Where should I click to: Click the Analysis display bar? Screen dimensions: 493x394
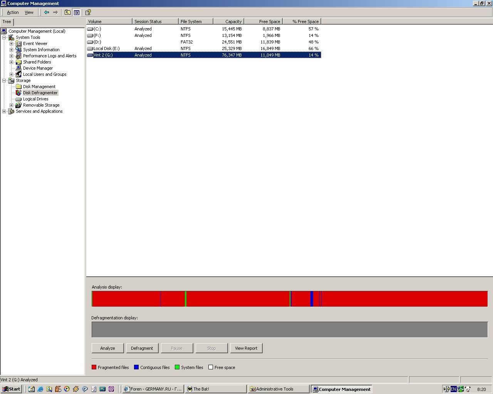coord(290,299)
